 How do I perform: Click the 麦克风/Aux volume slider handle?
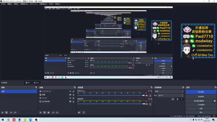point(143,95)
